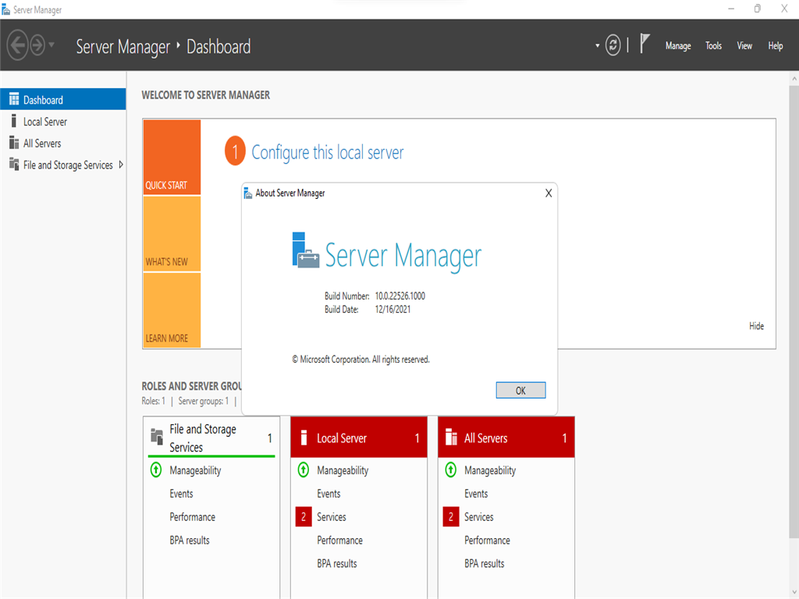Click the red Services alert badge on Local Server tile
Screen dimensions: 799x599
coord(304,516)
